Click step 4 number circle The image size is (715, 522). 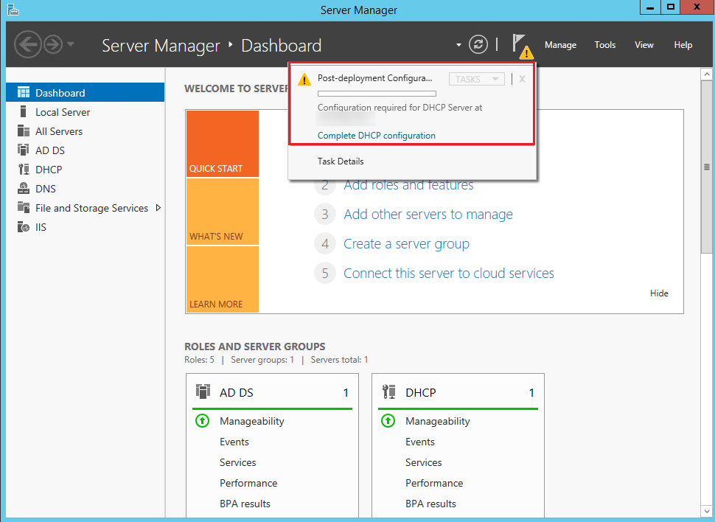324,243
